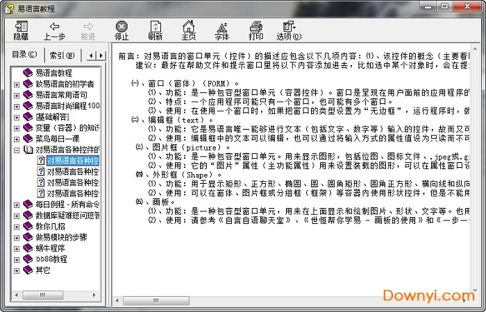Collapse the open 对易语言各种控件 node

pyautogui.click(x=17, y=150)
